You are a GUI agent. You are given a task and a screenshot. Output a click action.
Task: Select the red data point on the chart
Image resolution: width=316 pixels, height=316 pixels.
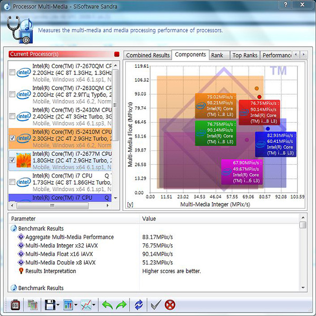(259, 97)
